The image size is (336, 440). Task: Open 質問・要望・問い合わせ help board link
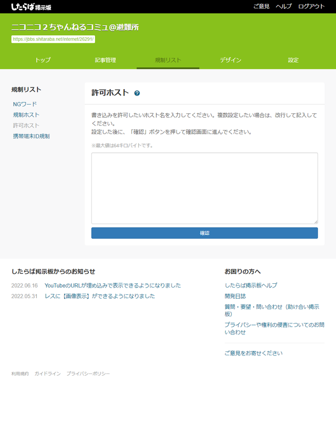pyautogui.click(x=272, y=310)
